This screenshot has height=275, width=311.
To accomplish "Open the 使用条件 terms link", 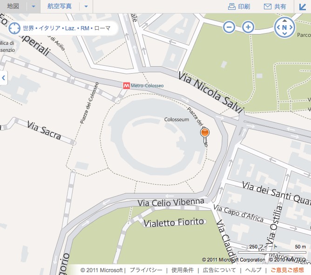I will tap(183, 270).
